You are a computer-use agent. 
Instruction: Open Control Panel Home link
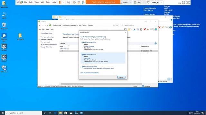click(46, 33)
